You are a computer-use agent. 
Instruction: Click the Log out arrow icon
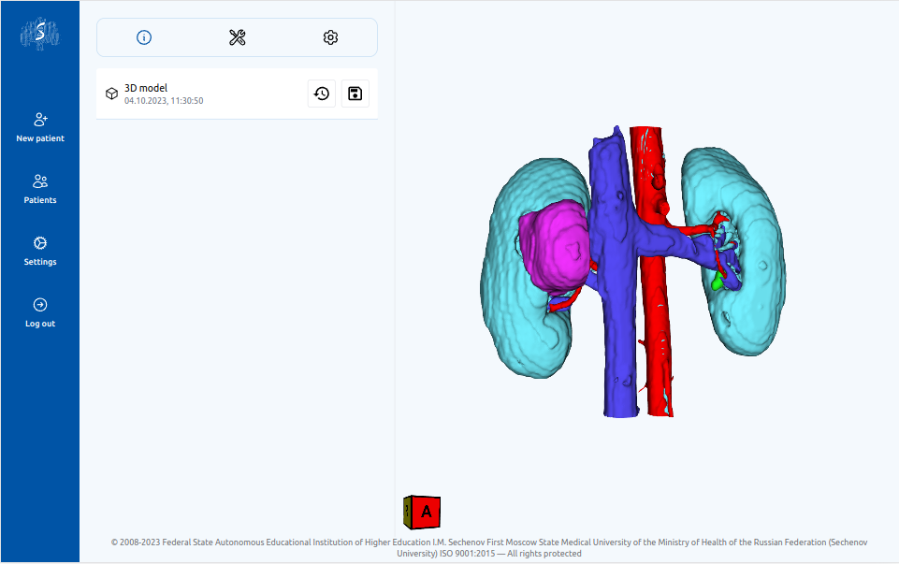point(40,305)
